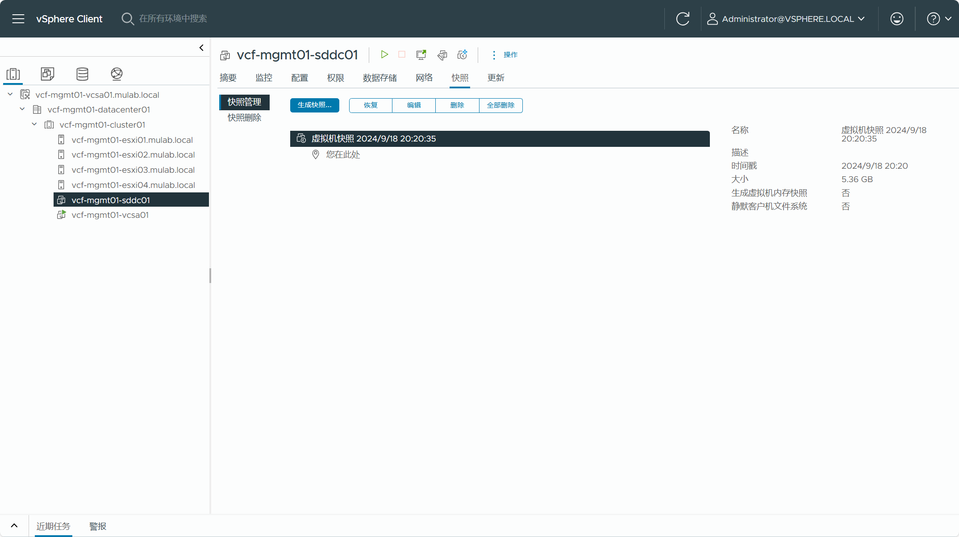Open the feedback smiley icon
This screenshot has width=959, height=537.
pyautogui.click(x=896, y=19)
